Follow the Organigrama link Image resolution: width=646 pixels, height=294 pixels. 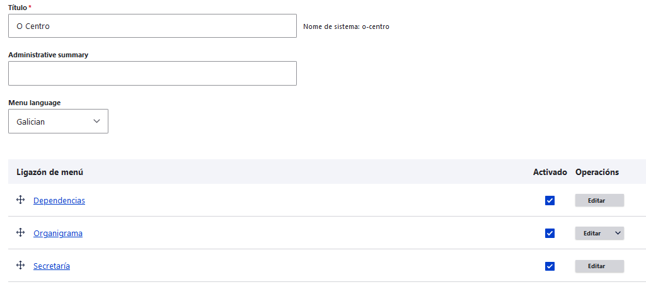click(x=58, y=233)
